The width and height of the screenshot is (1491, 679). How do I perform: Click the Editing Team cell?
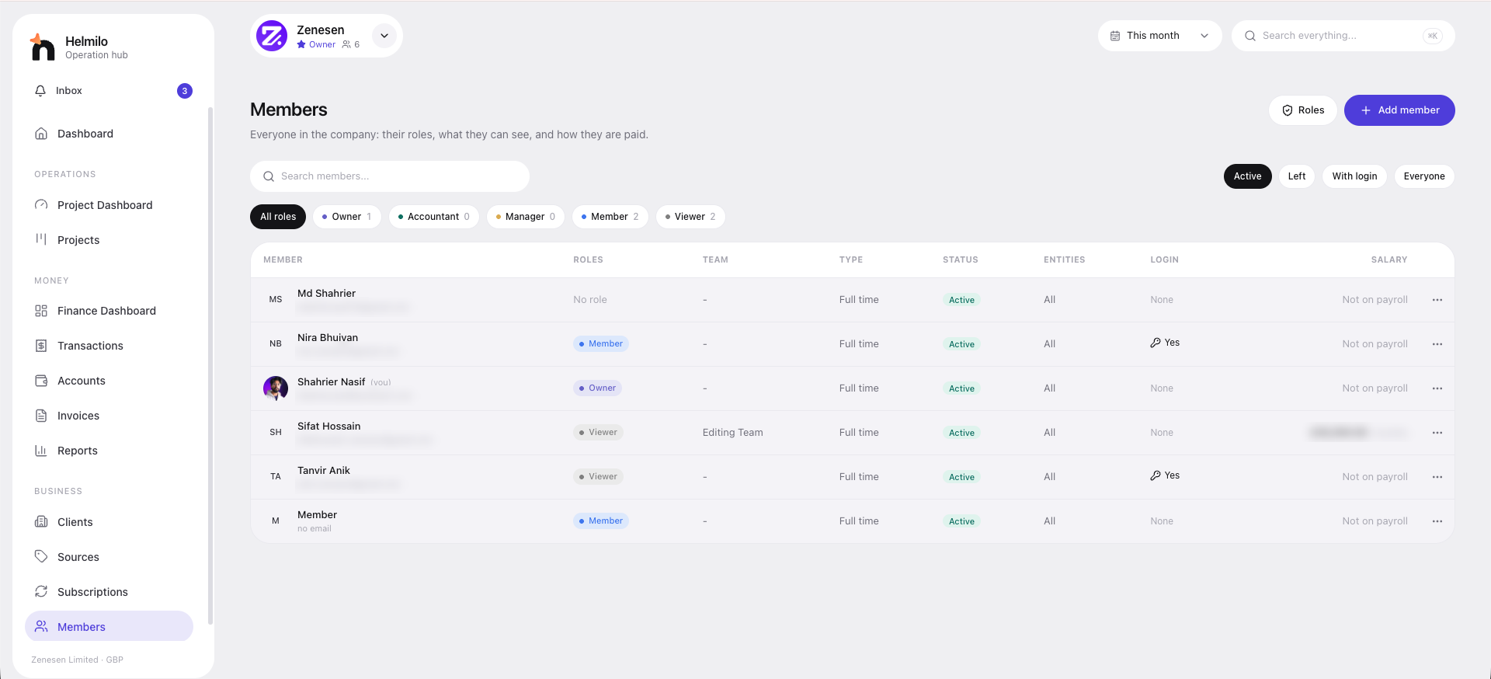click(x=732, y=433)
